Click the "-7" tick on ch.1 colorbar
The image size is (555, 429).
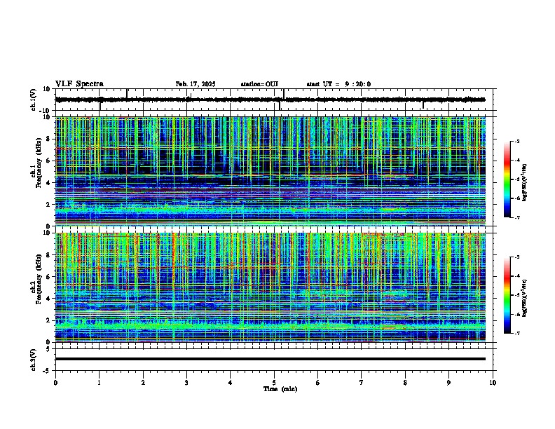[x=517, y=217]
